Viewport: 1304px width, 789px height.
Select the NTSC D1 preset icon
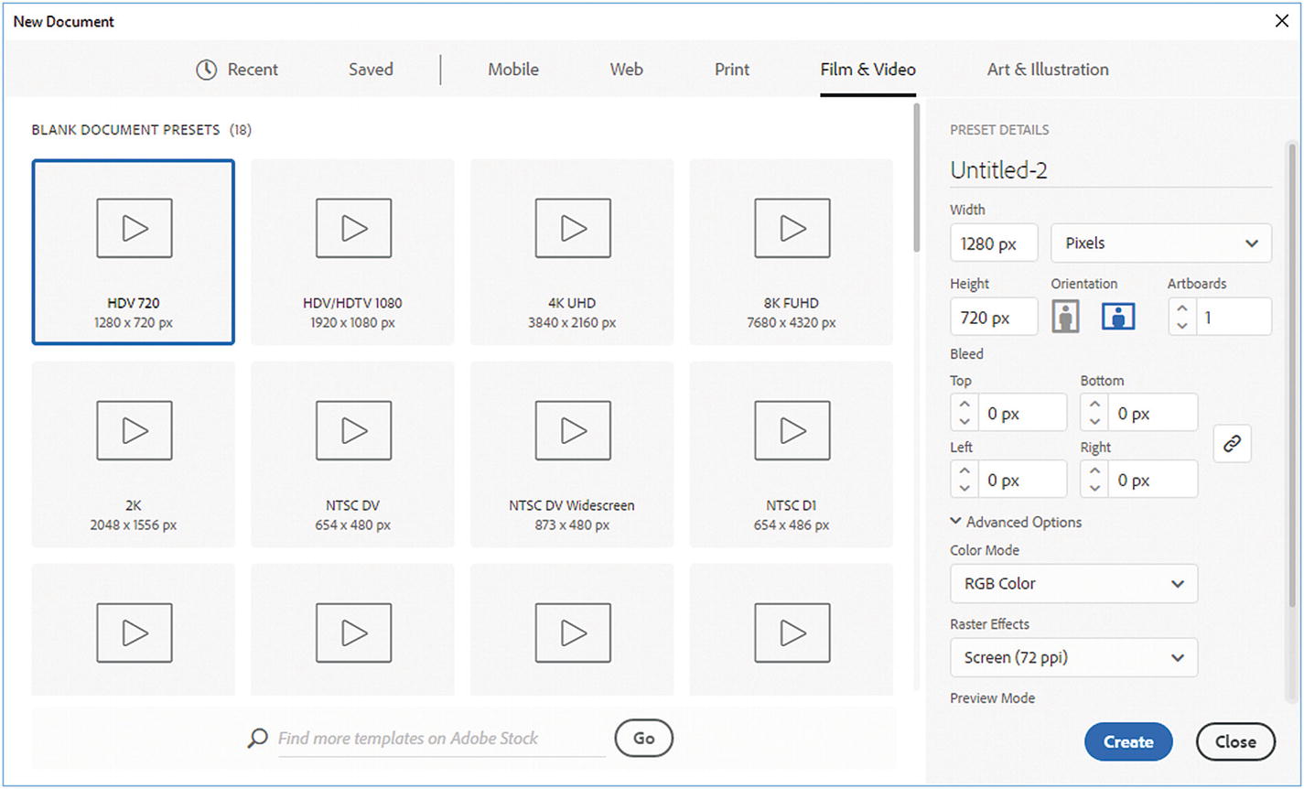click(792, 430)
